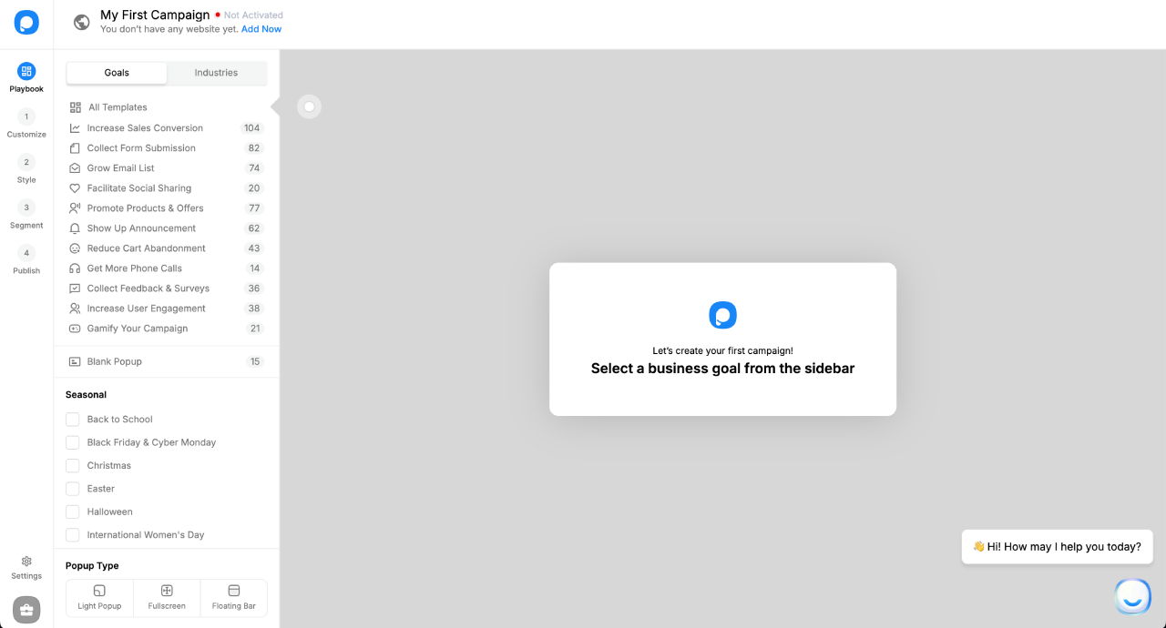Go to step 4 Publish
Viewport: 1166px width, 628px height.
26,253
